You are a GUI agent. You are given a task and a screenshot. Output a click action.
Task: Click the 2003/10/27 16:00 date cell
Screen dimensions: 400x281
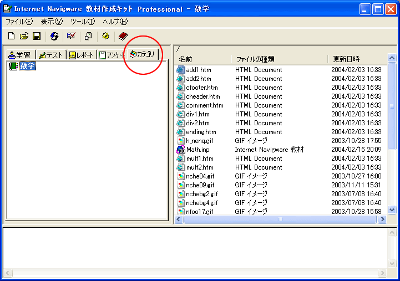[x=356, y=176]
